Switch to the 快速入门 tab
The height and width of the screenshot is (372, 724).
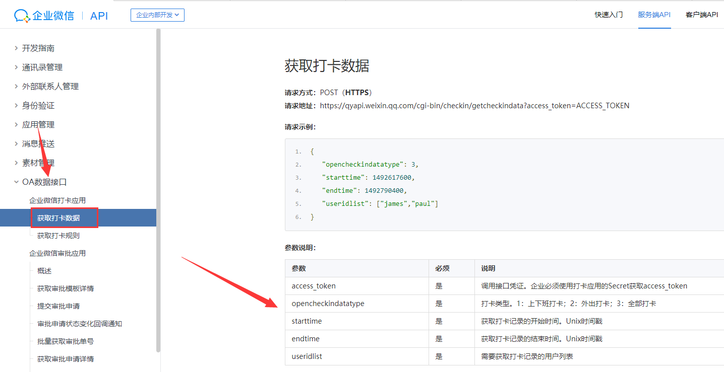point(609,15)
